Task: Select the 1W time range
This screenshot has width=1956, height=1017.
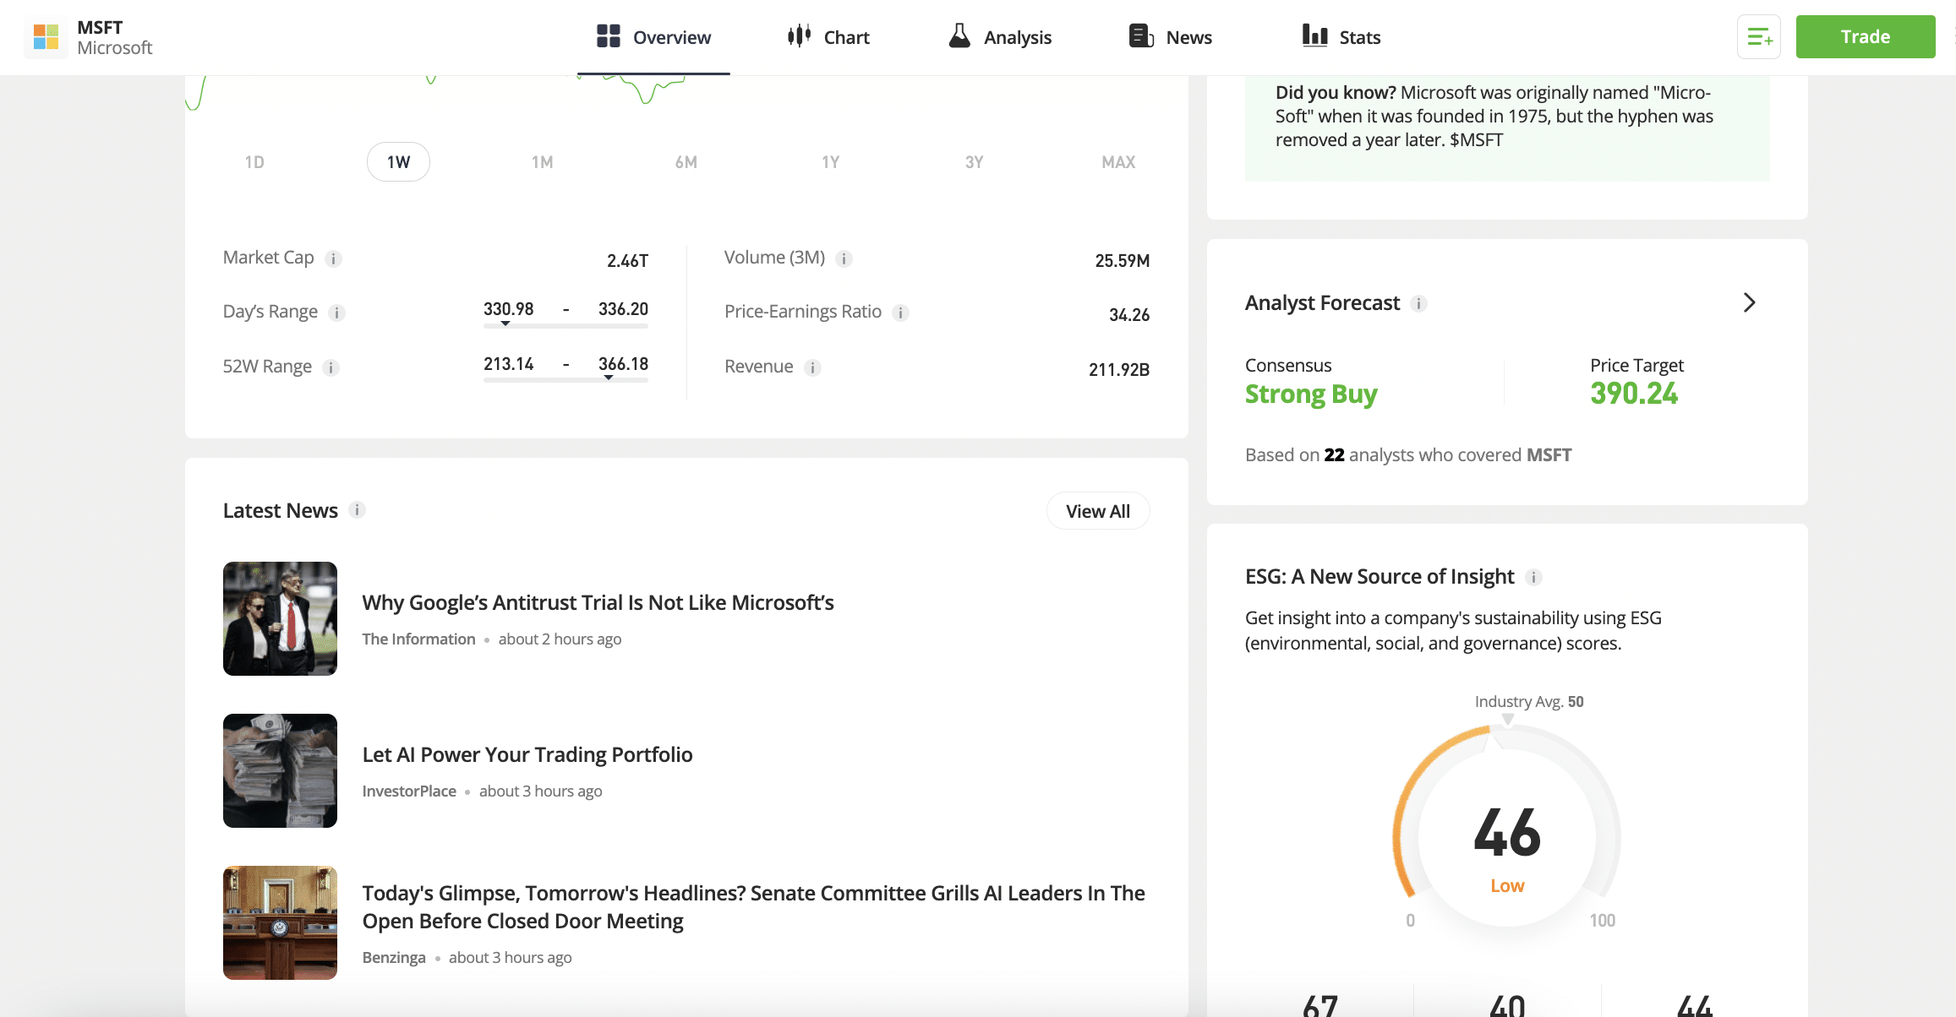Action: click(398, 161)
